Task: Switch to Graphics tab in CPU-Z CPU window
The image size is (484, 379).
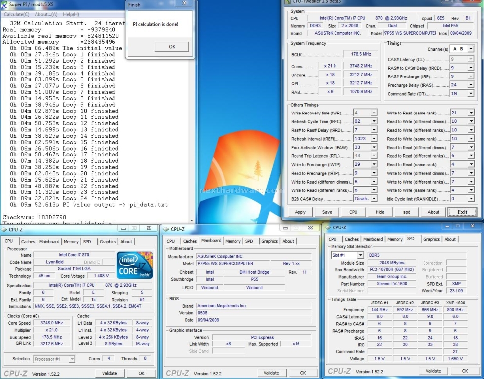Action: pos(108,242)
